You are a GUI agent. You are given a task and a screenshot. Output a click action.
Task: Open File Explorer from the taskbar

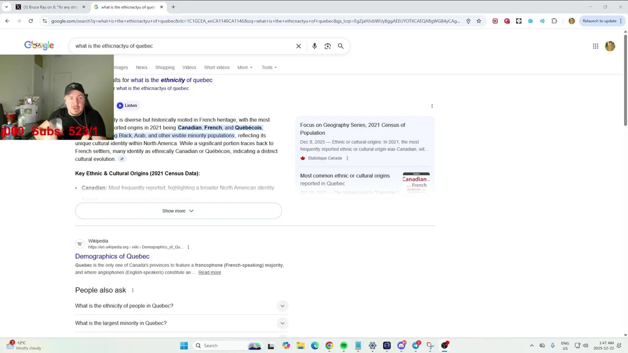point(300,346)
